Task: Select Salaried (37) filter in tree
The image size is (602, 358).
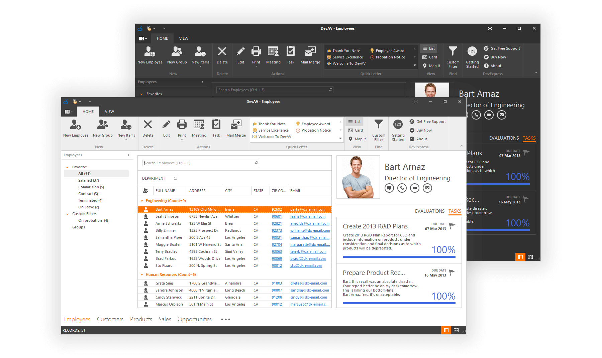Action: coord(89,180)
